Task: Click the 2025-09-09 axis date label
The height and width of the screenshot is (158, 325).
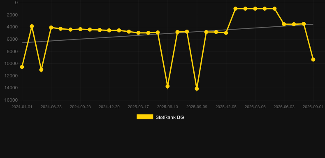Action: [x=197, y=107]
